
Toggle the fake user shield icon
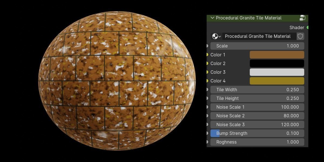(x=300, y=36)
